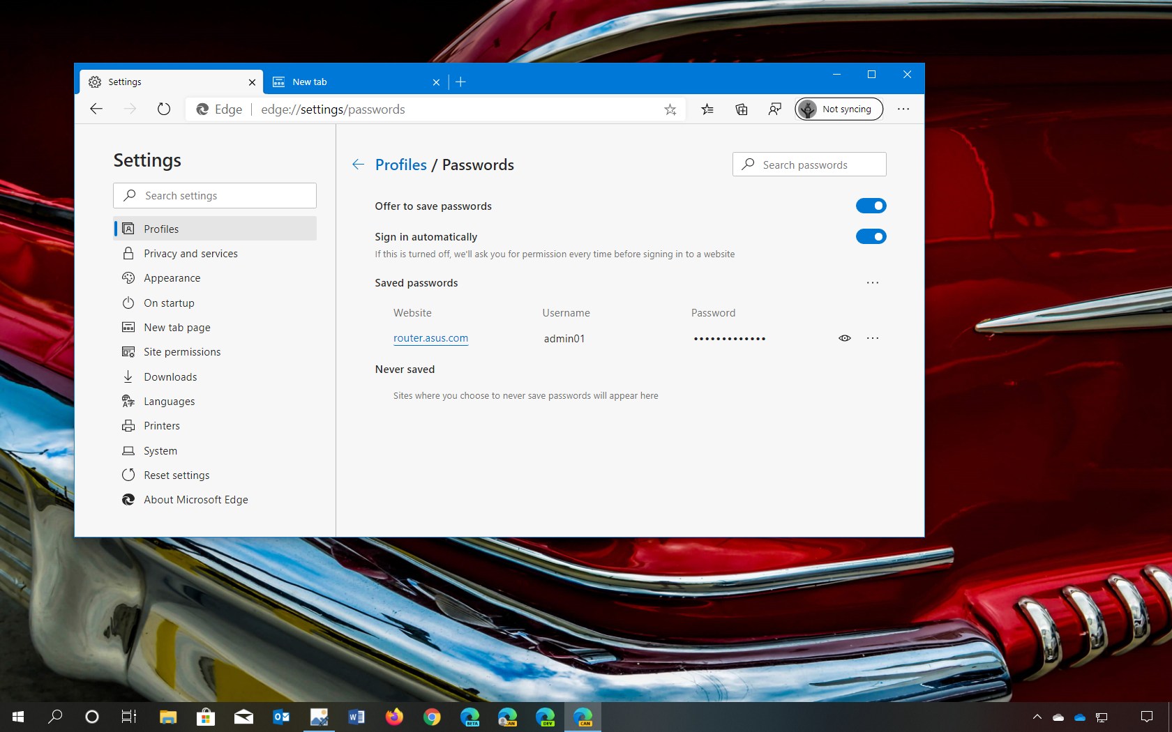Viewport: 1172px width, 732px height.
Task: Open Cortana from the taskbar
Action: click(x=91, y=717)
